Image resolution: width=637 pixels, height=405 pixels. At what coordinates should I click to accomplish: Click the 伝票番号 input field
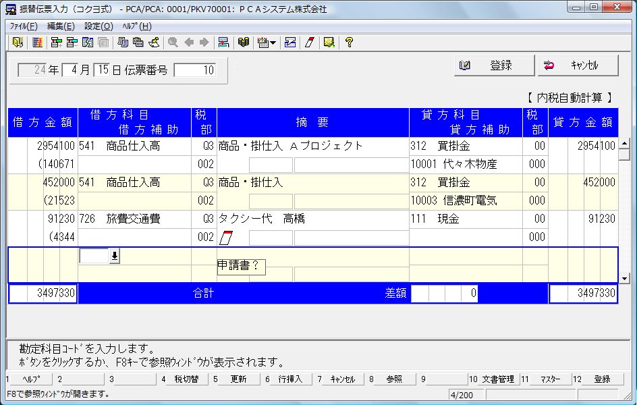[x=195, y=70]
